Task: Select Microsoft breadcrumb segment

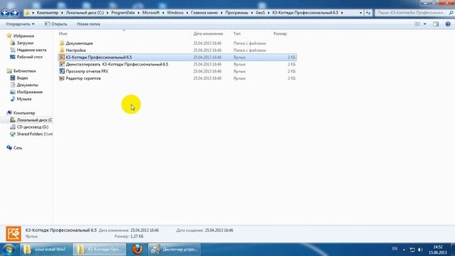Action: [x=151, y=13]
